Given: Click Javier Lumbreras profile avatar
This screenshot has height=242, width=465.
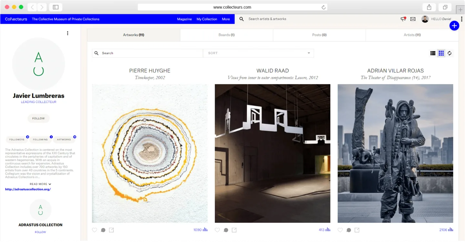Looking at the screenshot, I should (38, 64).
